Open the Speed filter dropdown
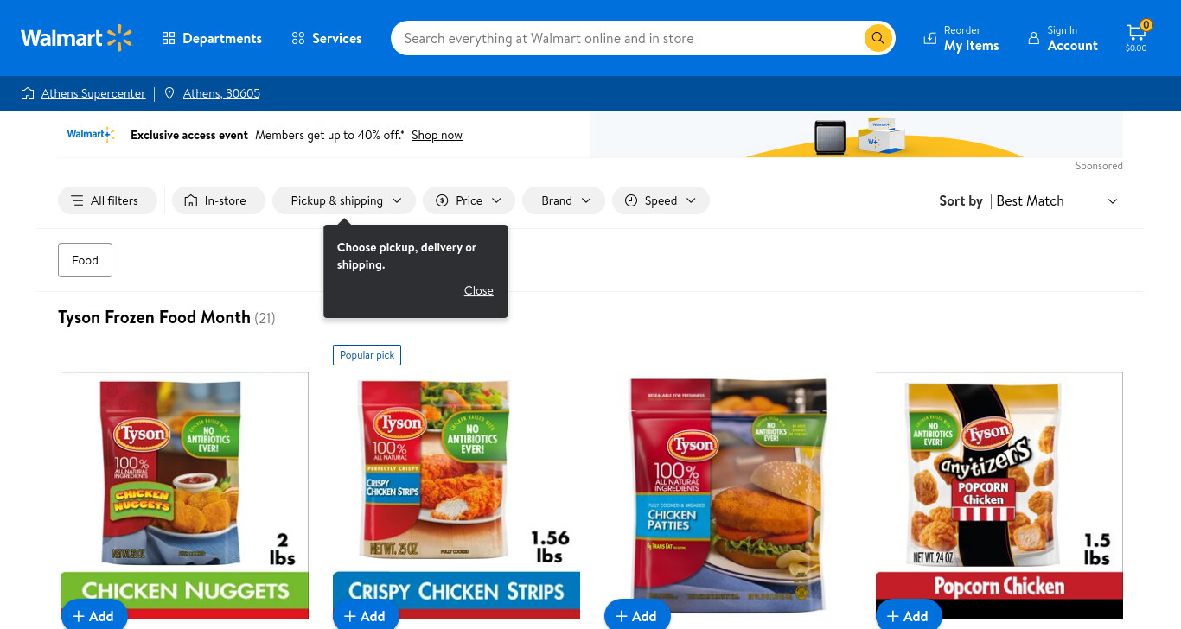This screenshot has height=629, width=1181. click(661, 200)
